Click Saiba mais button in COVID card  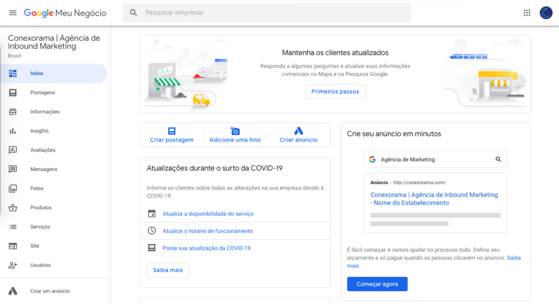pyautogui.click(x=168, y=270)
